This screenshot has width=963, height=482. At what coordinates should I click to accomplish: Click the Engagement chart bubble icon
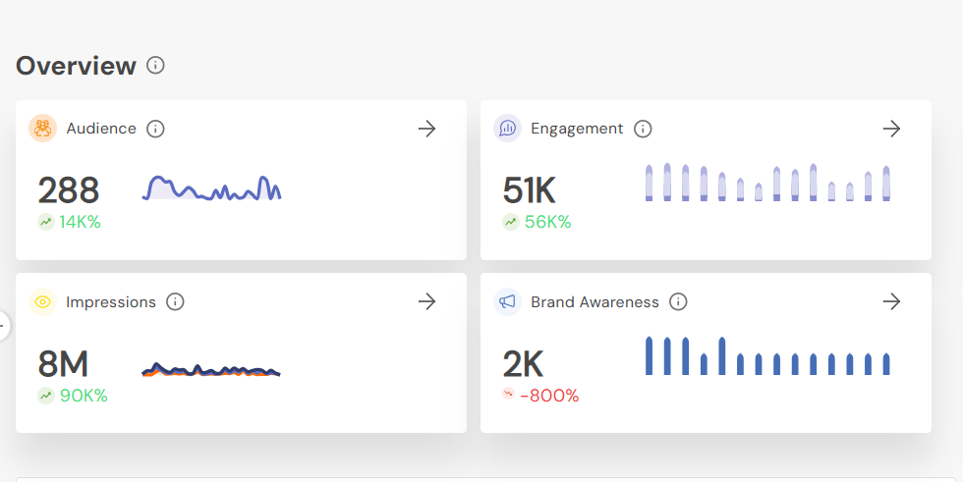(507, 129)
